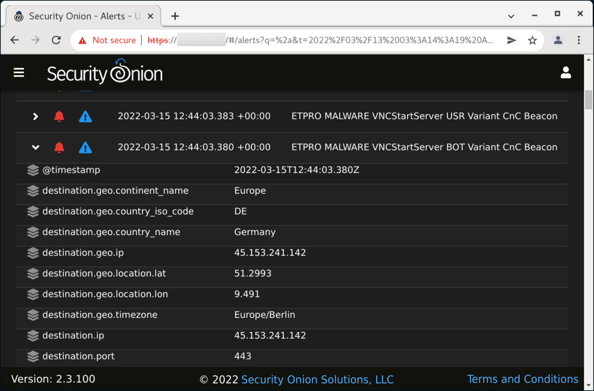Click the layers icon beside destination.geo.ip
Image resolution: width=594 pixels, height=391 pixels.
(x=33, y=253)
